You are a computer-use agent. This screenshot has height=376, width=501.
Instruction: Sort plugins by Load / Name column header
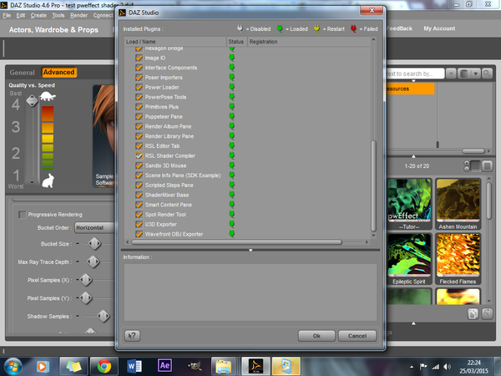pos(175,42)
